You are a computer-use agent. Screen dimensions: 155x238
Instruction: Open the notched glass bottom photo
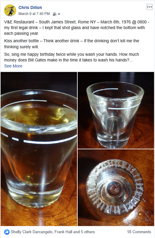tap(116, 188)
